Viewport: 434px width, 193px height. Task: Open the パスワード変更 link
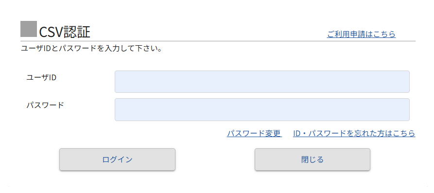(254, 134)
